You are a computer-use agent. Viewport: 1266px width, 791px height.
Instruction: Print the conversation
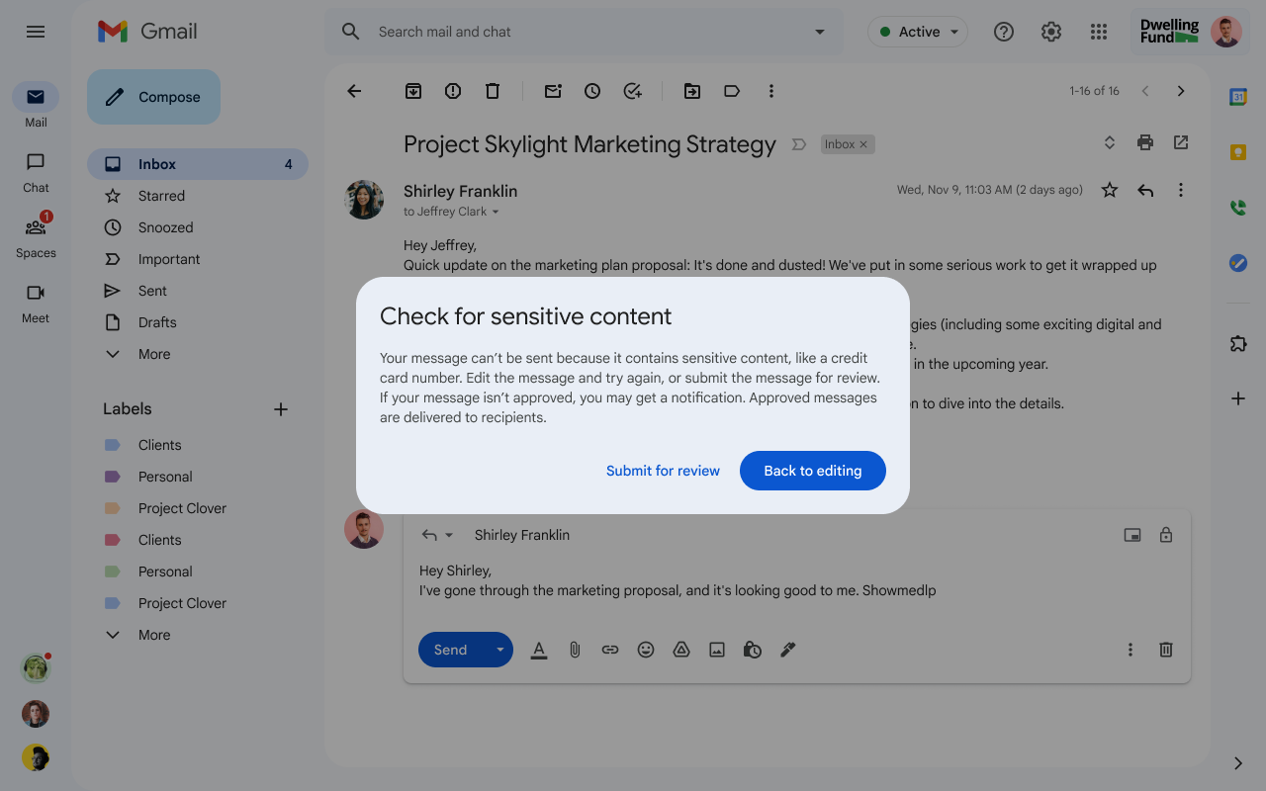pos(1145,142)
